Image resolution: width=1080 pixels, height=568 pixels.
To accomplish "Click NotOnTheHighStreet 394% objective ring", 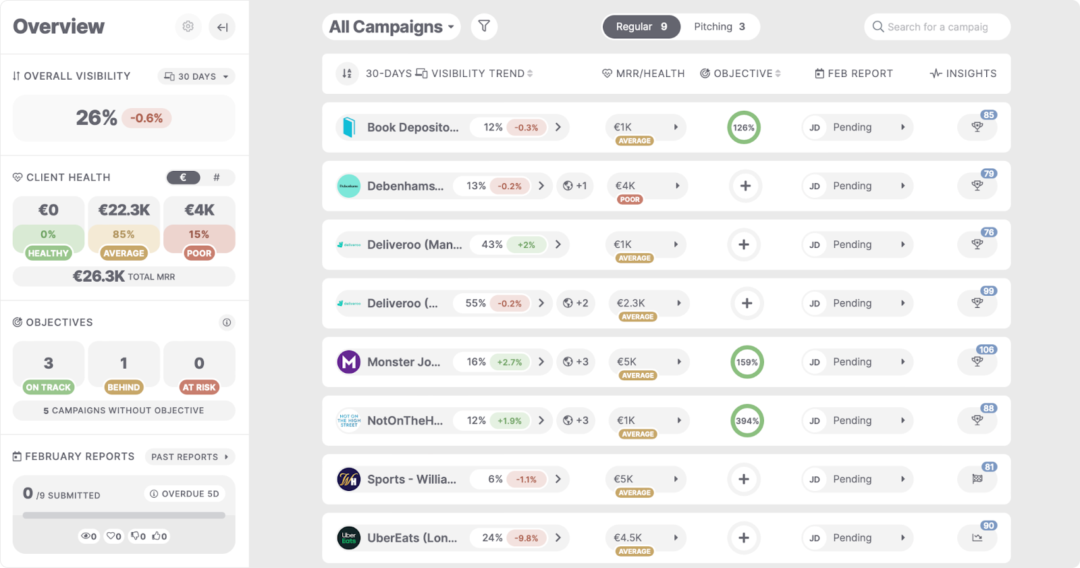I will click(747, 420).
